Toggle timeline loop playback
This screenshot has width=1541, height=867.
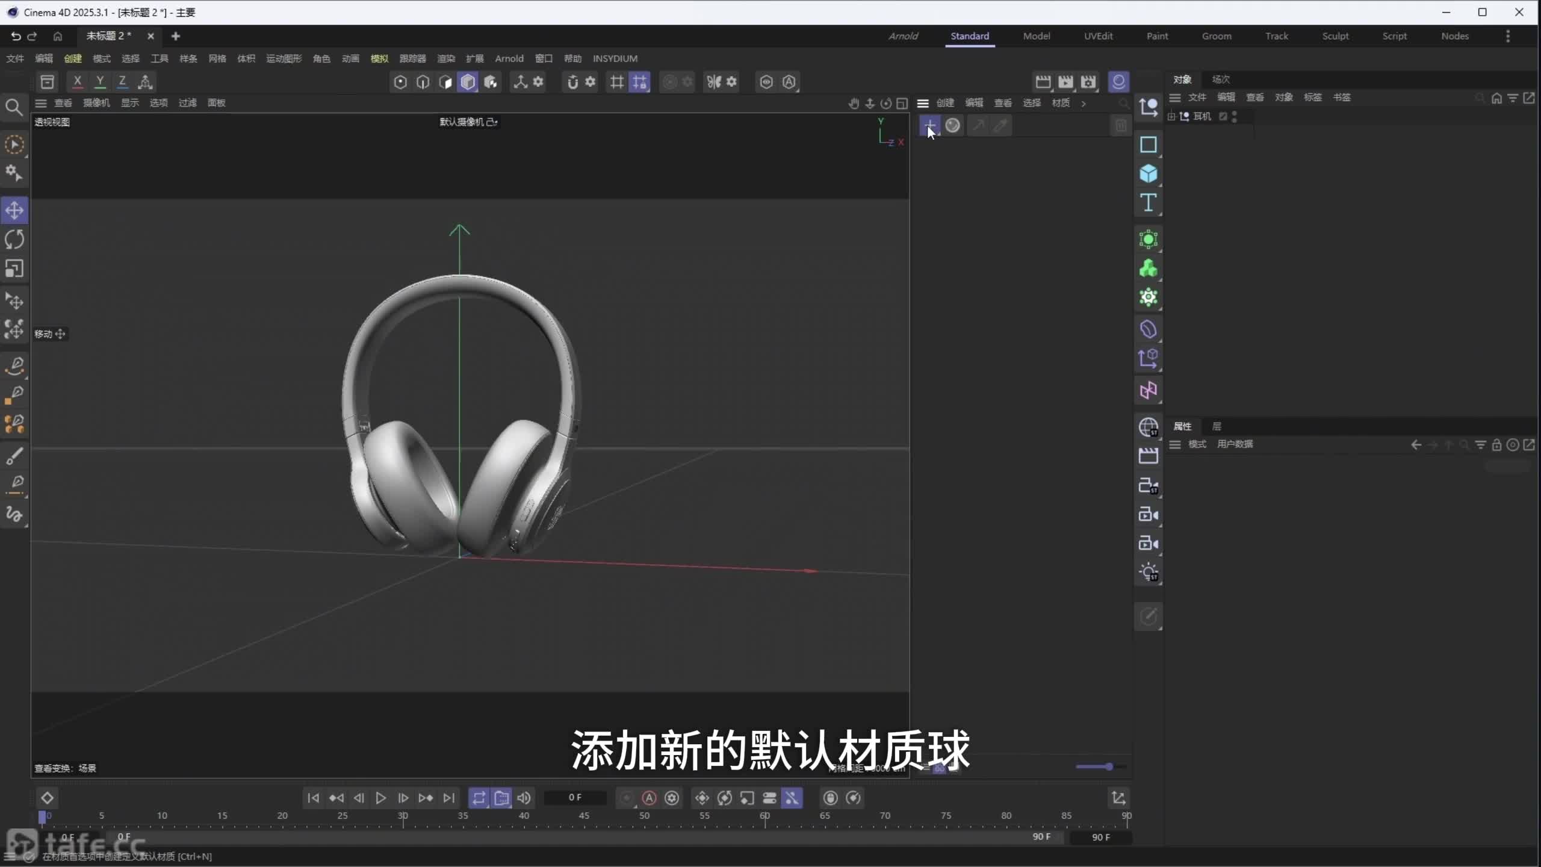(x=479, y=798)
